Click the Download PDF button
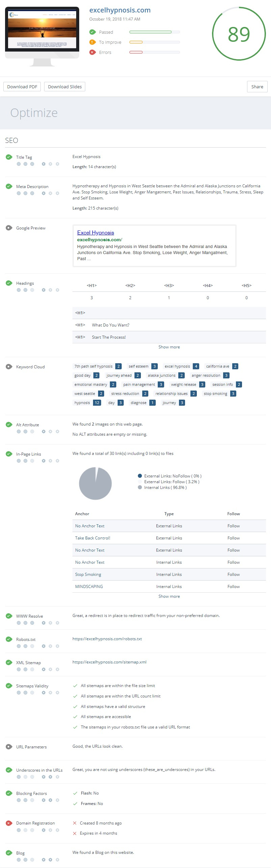 point(22,87)
